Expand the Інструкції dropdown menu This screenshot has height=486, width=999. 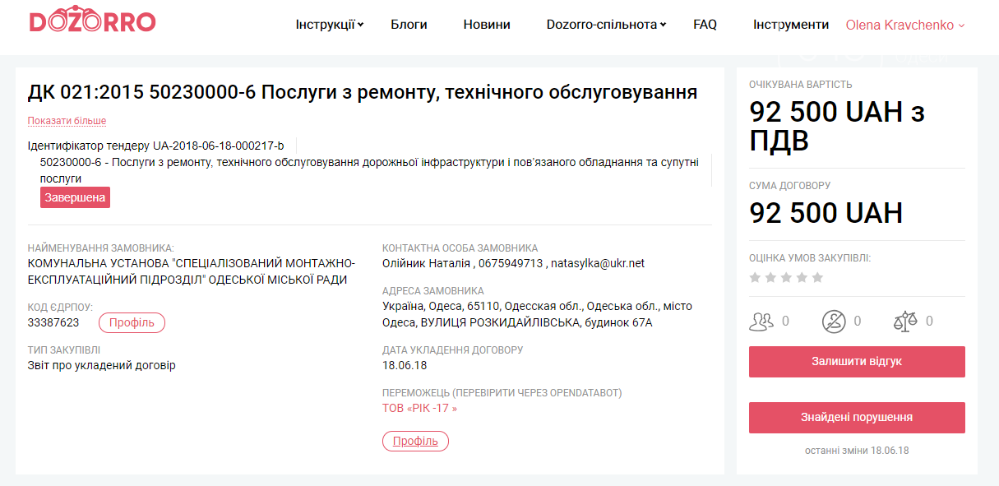click(330, 25)
